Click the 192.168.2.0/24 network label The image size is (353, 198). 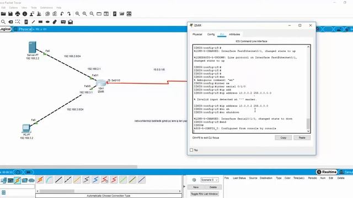(x=72, y=56)
